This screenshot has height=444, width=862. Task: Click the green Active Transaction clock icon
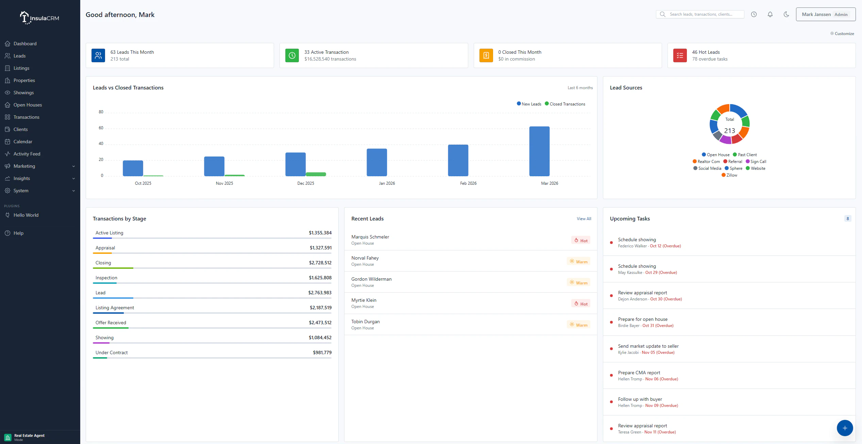[x=292, y=55]
